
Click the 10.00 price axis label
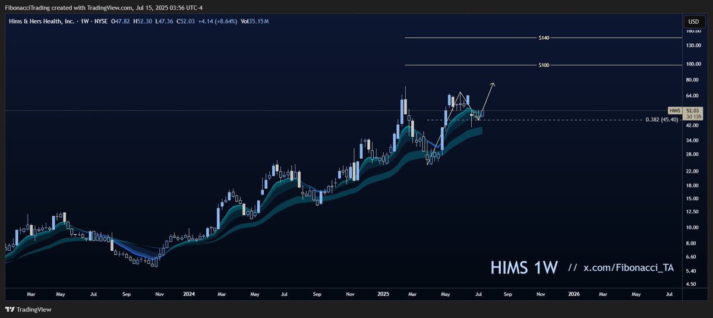pos(692,228)
